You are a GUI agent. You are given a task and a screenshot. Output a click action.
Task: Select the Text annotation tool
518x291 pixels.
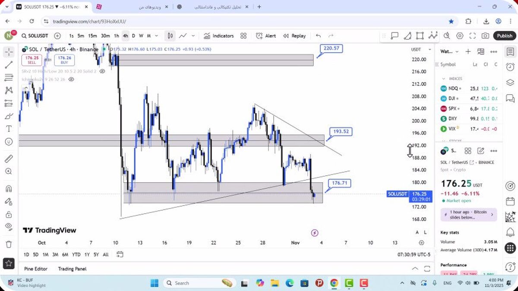point(9,129)
